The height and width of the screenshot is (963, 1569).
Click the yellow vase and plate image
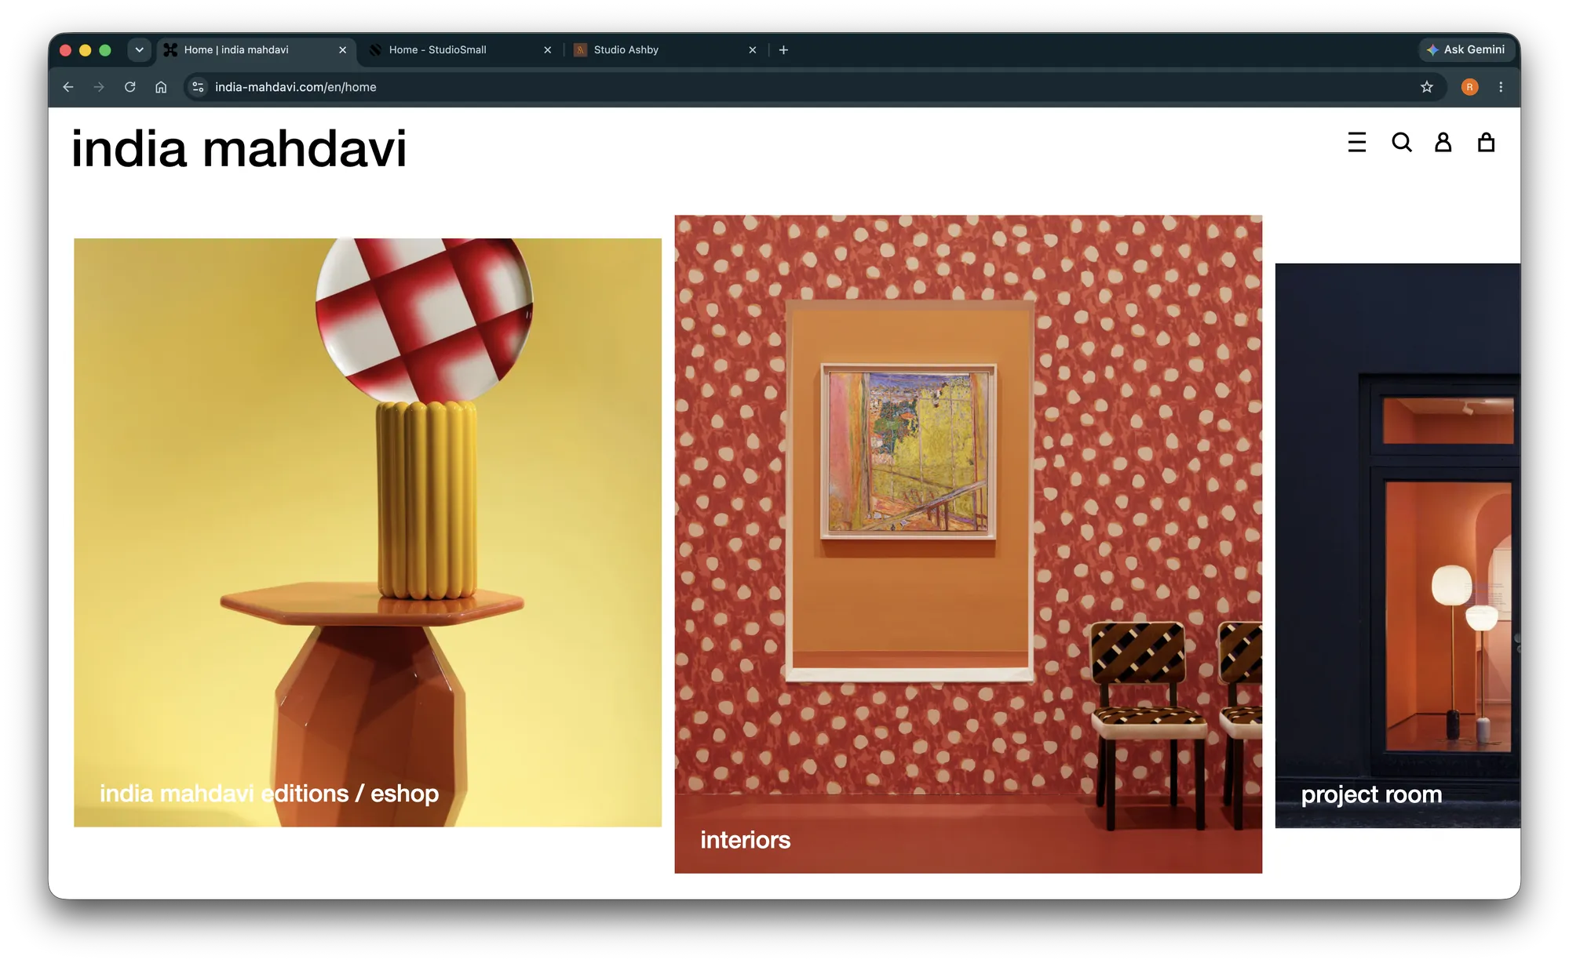click(x=367, y=532)
